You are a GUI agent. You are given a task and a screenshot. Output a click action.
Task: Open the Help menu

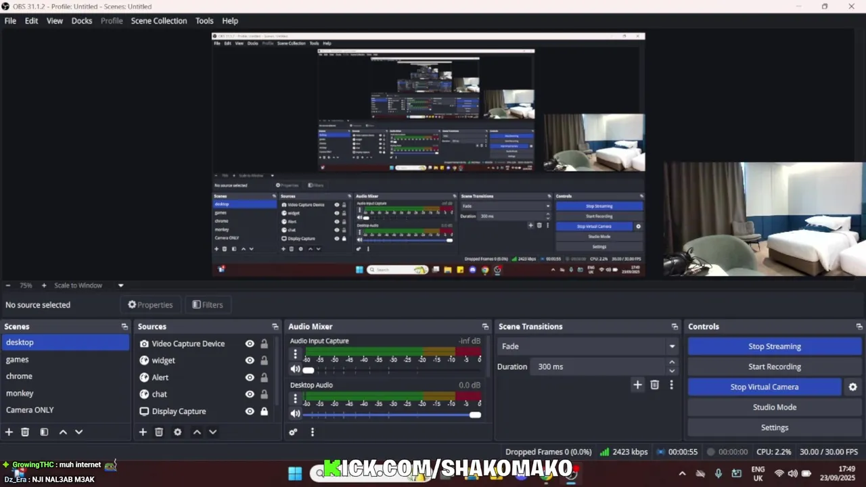pyautogui.click(x=230, y=21)
